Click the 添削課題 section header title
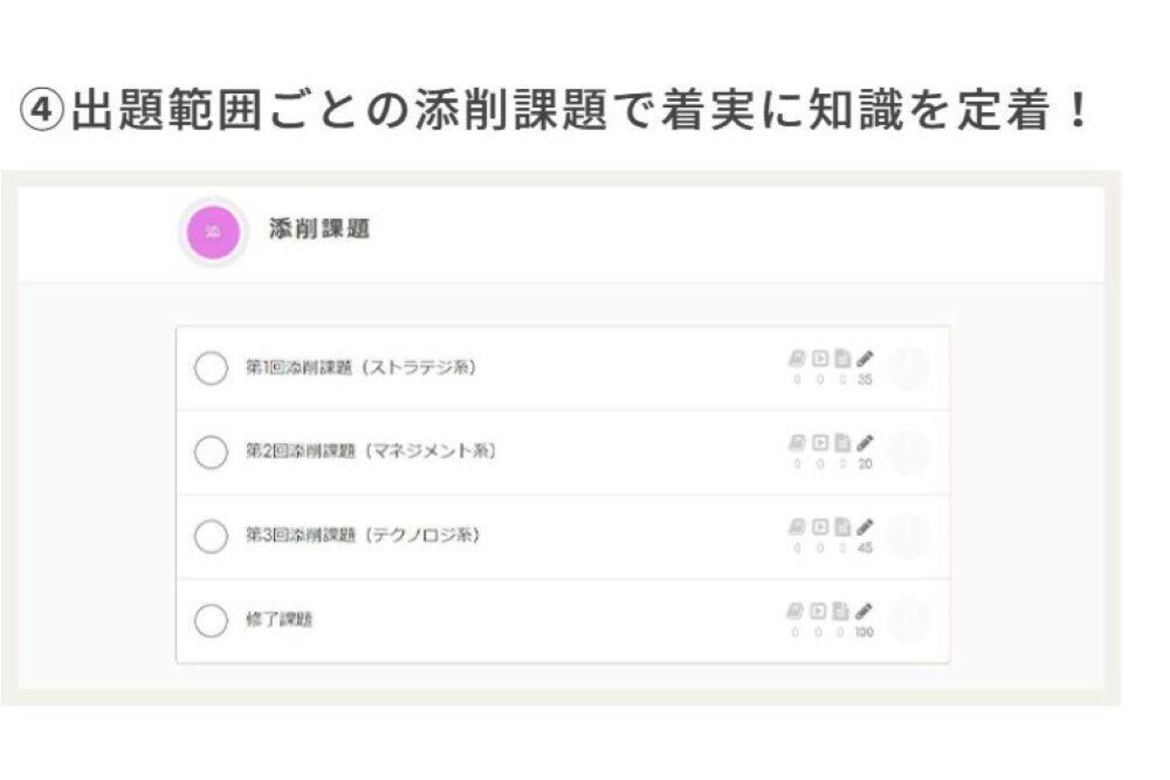Screen dimensions: 1170x780 click(319, 229)
